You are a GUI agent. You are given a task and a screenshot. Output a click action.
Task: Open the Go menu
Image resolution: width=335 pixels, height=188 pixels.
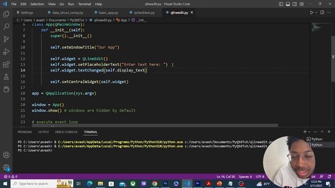tap(62, 4)
